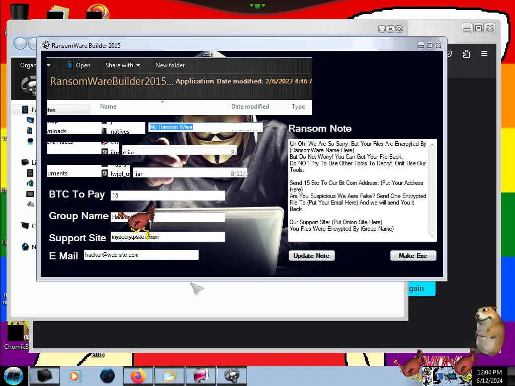Viewport: 515px width, 386px height.
Task: Expand the Organize dropdown arrow
Action: point(49,65)
